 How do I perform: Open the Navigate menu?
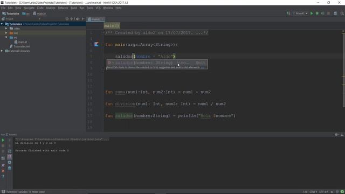click(x=29, y=8)
